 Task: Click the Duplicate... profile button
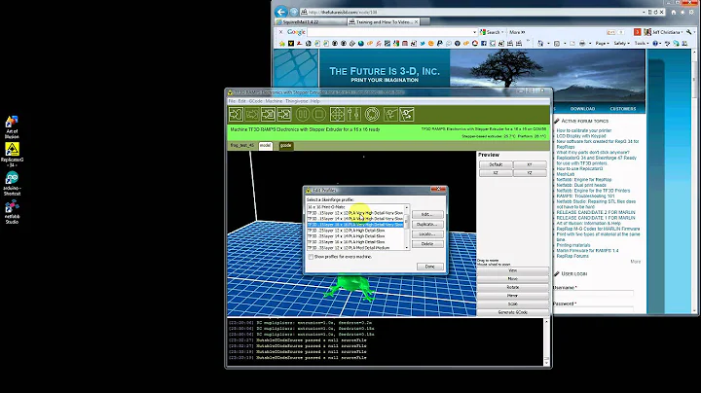[427, 225]
